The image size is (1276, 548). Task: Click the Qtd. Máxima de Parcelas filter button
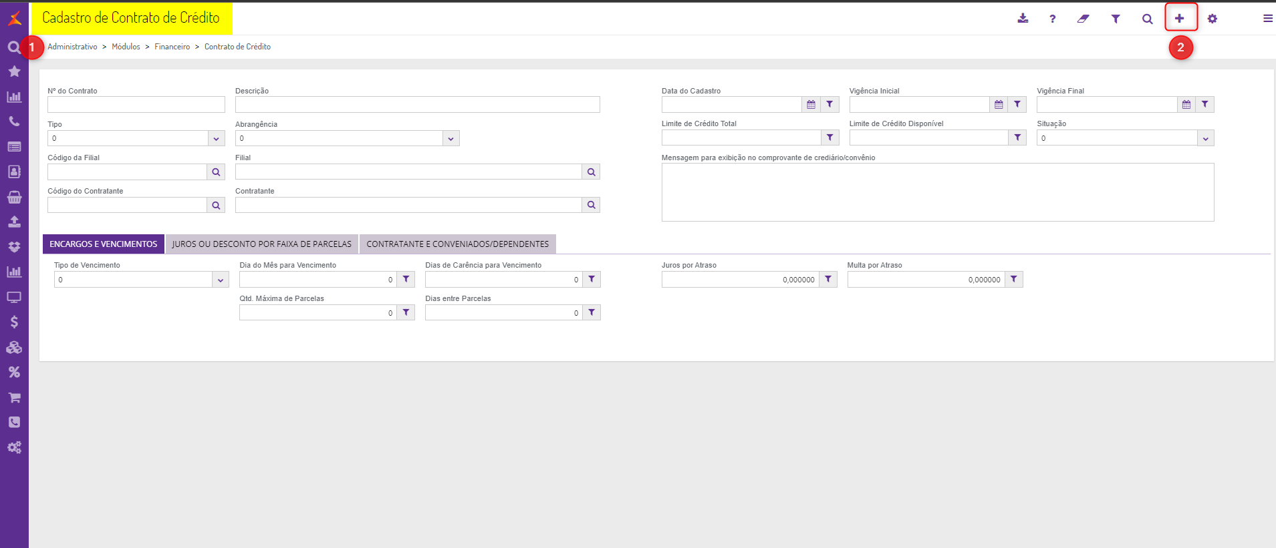(x=406, y=312)
